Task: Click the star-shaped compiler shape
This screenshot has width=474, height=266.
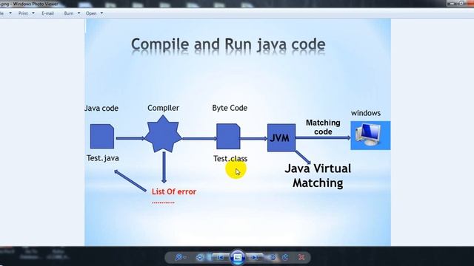Action: pyautogui.click(x=163, y=134)
